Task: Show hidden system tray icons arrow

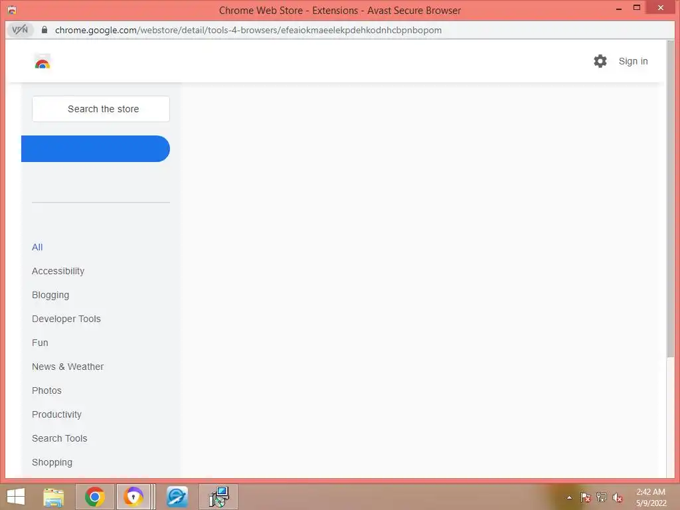Action: pyautogui.click(x=569, y=497)
